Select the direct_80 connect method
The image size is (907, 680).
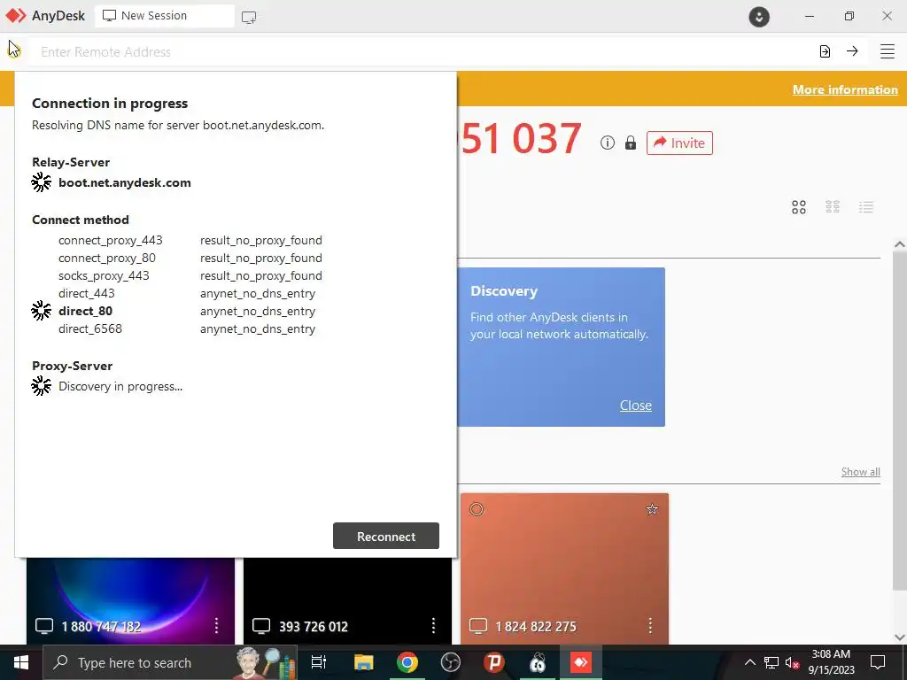(85, 311)
